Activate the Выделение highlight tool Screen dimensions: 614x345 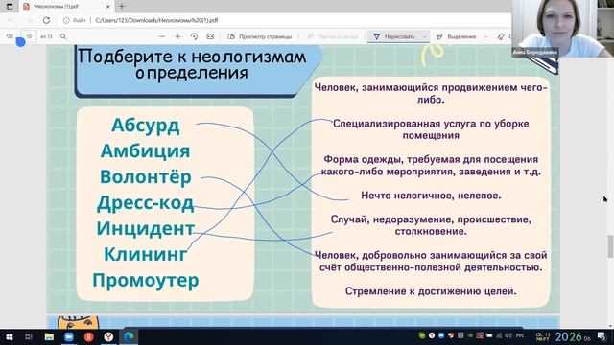(x=457, y=36)
